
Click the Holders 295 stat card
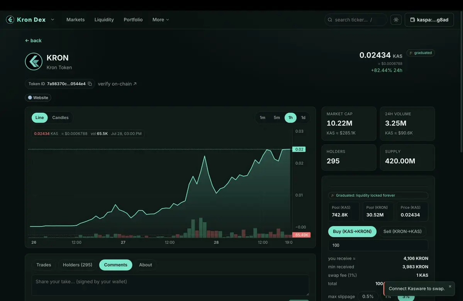pos(349,157)
